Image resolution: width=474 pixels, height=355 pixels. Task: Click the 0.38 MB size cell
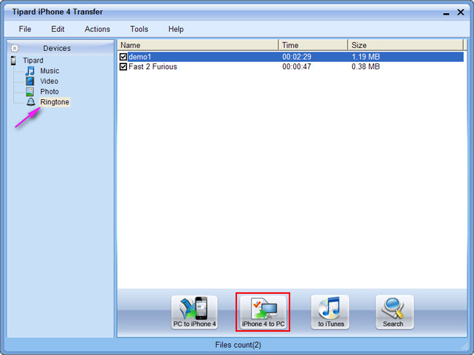365,66
